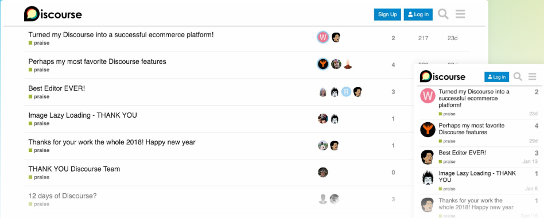Open 'Image Lazy Loading - THANK YOU' topic
The image size is (544, 218).
[83, 115]
